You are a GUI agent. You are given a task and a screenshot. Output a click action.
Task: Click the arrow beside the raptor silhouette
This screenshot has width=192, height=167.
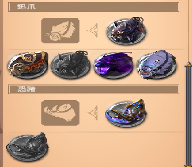pyautogui.click(x=92, y=30)
